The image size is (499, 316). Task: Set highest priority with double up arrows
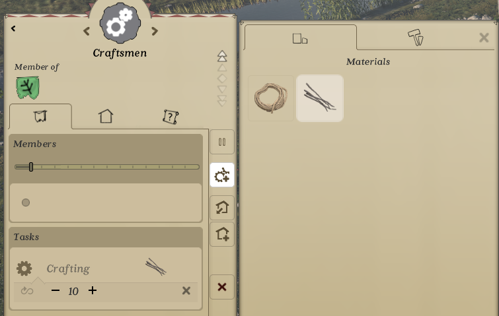tap(222, 56)
